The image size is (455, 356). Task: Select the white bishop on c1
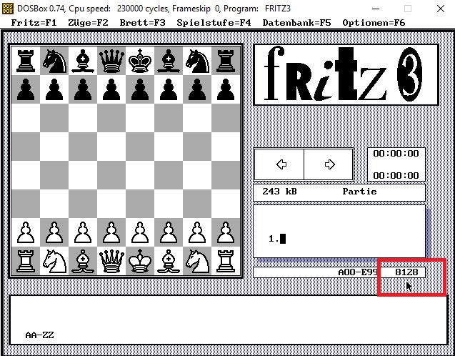[x=83, y=261]
